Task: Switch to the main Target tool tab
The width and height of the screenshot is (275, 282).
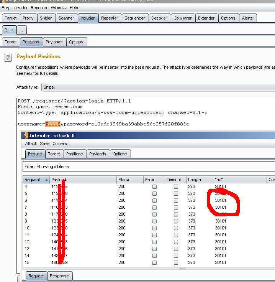Action: [11, 18]
